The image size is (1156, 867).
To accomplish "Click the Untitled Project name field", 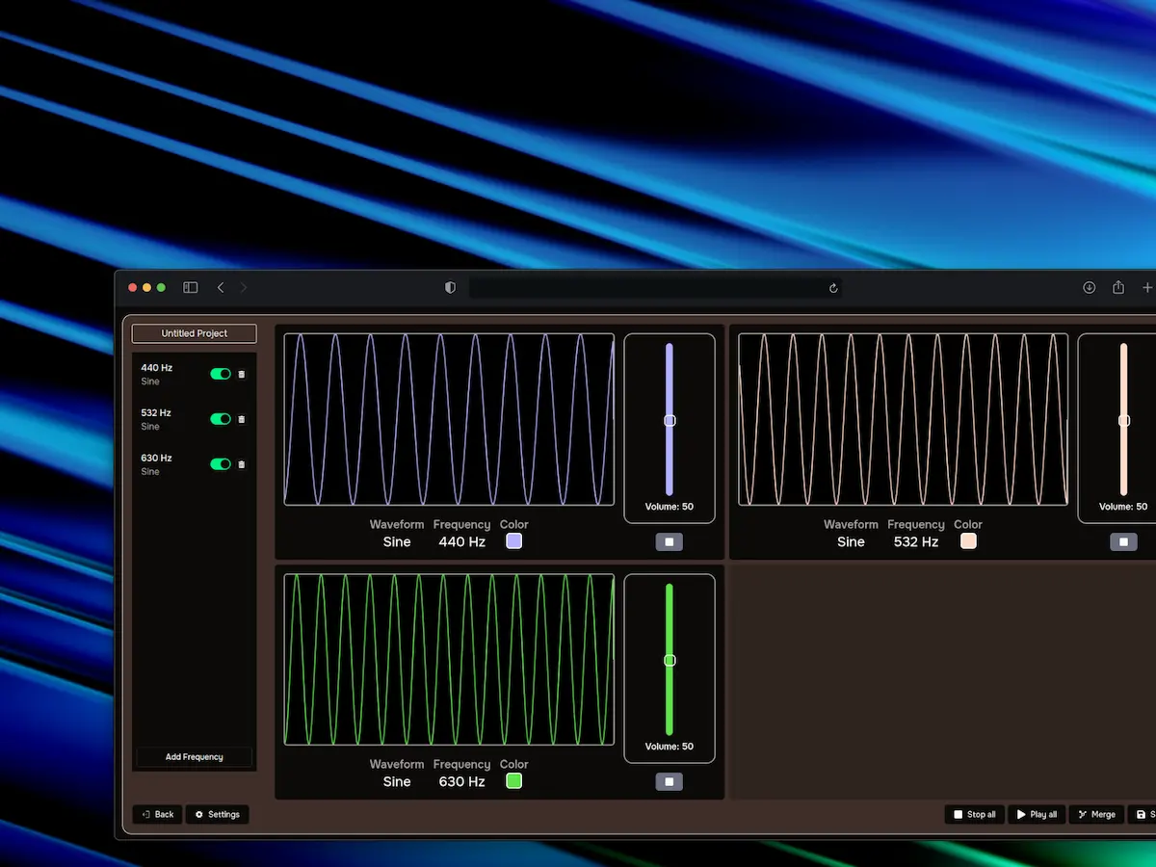I will (x=195, y=333).
